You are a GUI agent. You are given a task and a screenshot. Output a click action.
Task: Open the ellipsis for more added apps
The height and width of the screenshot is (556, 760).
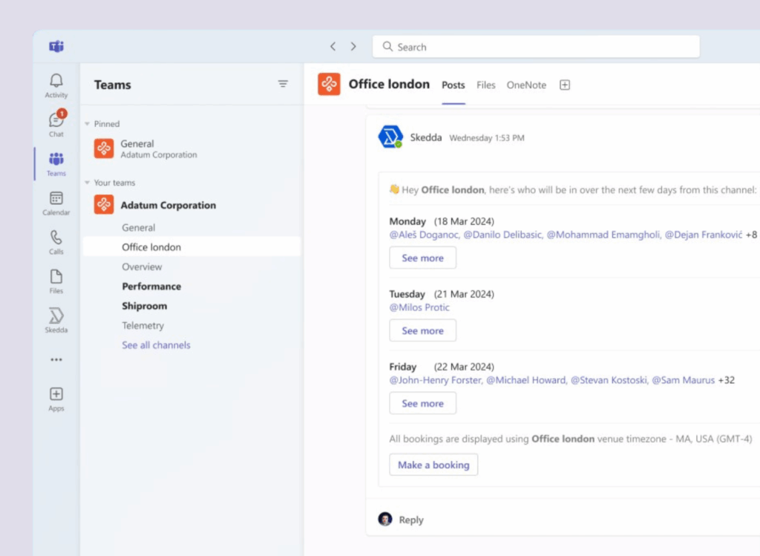(56, 359)
